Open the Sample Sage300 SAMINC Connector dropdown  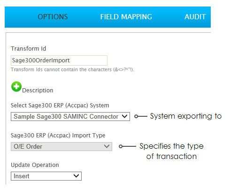(x=70, y=116)
